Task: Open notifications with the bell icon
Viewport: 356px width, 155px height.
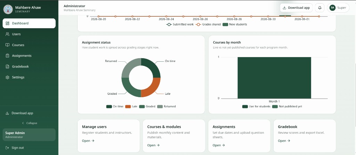Action: [x=320, y=8]
